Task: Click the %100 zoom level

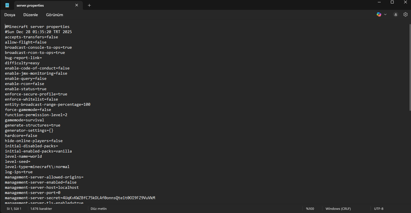Action: click(x=310, y=209)
